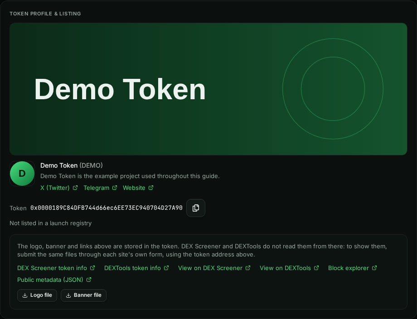417x319 pixels.
Task: Open DEX Screener token info form
Action: click(56, 268)
